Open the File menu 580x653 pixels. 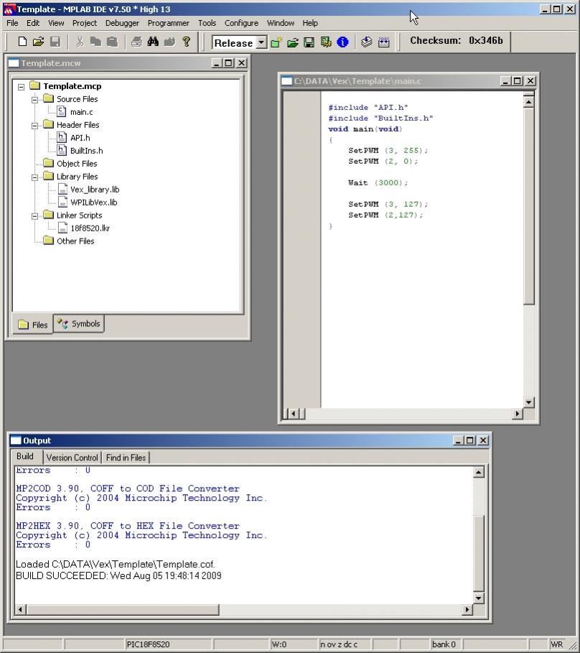pos(12,23)
